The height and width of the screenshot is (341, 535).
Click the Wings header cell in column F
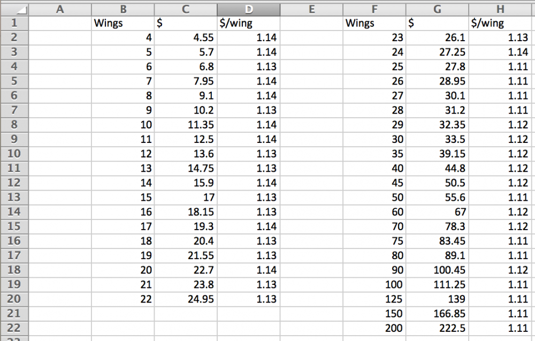point(374,23)
